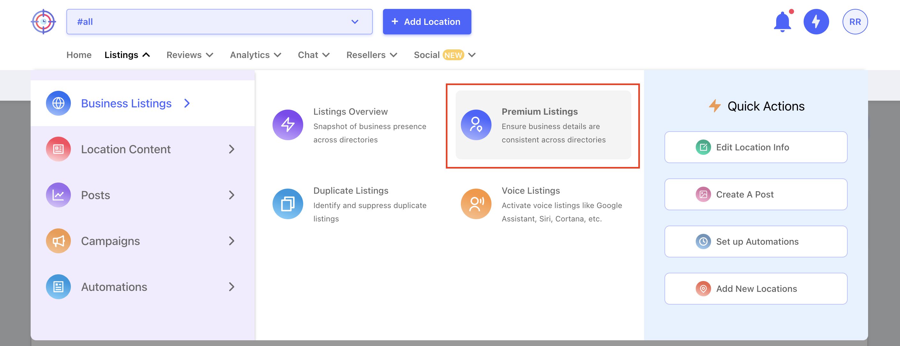This screenshot has height=346, width=900.
Task: Open the Chat menu label
Action: click(x=308, y=55)
